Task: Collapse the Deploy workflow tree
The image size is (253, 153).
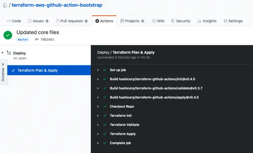Action: (3, 53)
